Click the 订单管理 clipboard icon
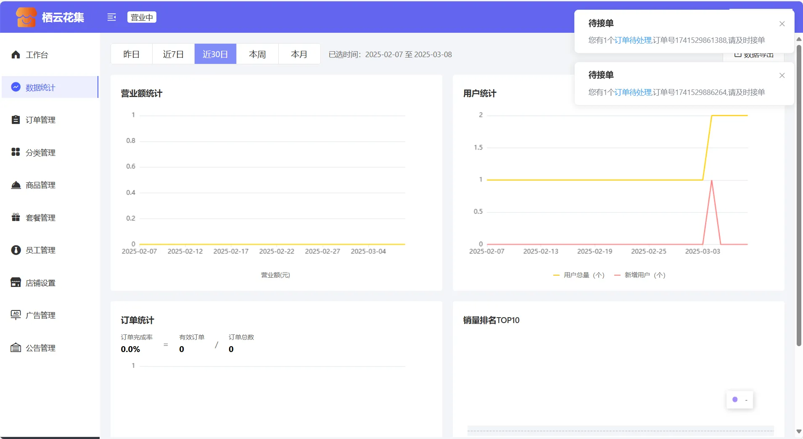Viewport: 803px width, 439px height. point(16,120)
